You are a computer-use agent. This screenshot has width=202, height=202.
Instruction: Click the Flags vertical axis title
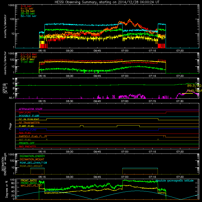(10, 126)
